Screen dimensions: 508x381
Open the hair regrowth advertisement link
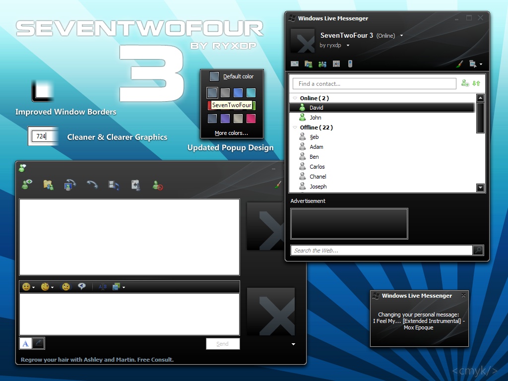(x=97, y=360)
